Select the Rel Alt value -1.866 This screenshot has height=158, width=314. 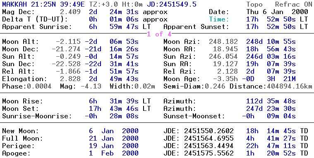point(68,71)
